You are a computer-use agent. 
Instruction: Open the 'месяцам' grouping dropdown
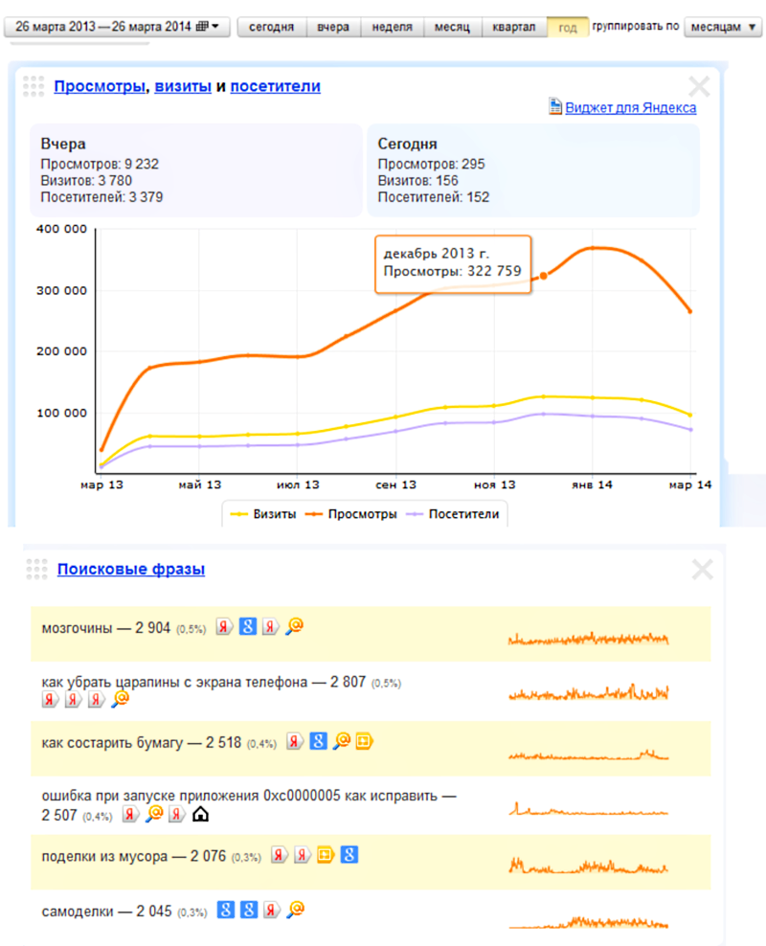[723, 27]
